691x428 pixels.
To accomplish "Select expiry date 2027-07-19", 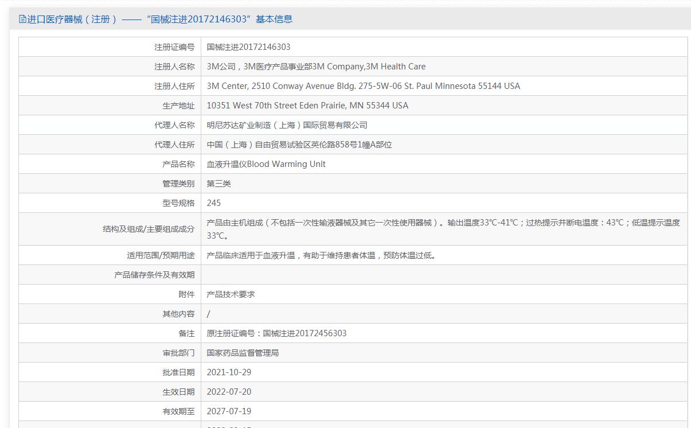I will pos(229,411).
